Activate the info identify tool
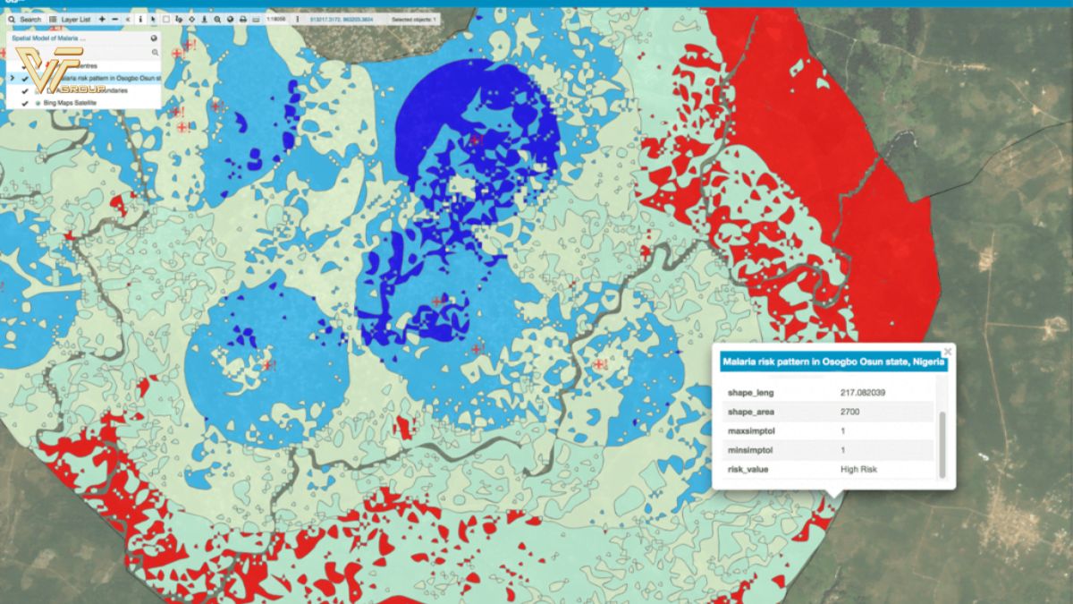Viewport: 1073px width, 604px height. 140,19
